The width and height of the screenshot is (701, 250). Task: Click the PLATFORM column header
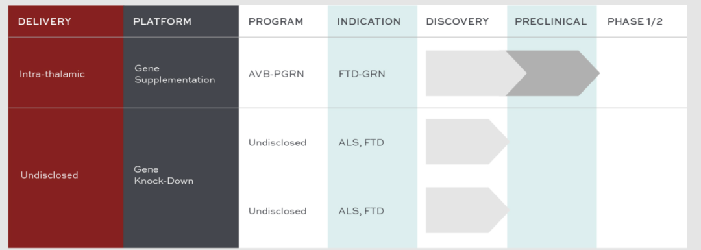(162, 21)
